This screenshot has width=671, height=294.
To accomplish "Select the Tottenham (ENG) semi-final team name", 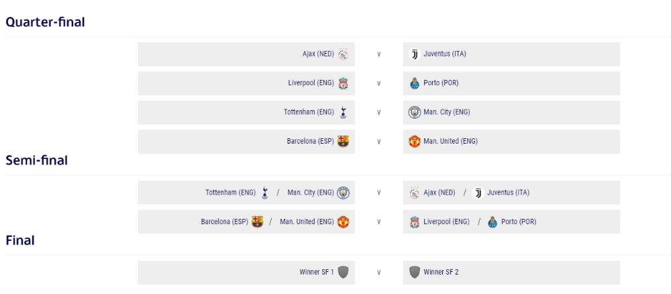I will pyautogui.click(x=230, y=193).
